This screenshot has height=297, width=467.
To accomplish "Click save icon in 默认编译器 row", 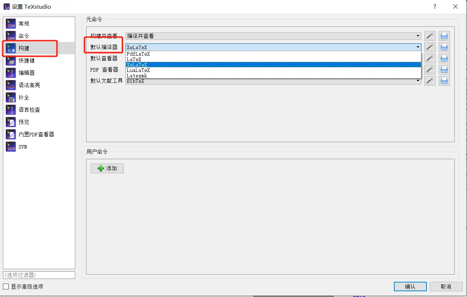I will point(444,47).
